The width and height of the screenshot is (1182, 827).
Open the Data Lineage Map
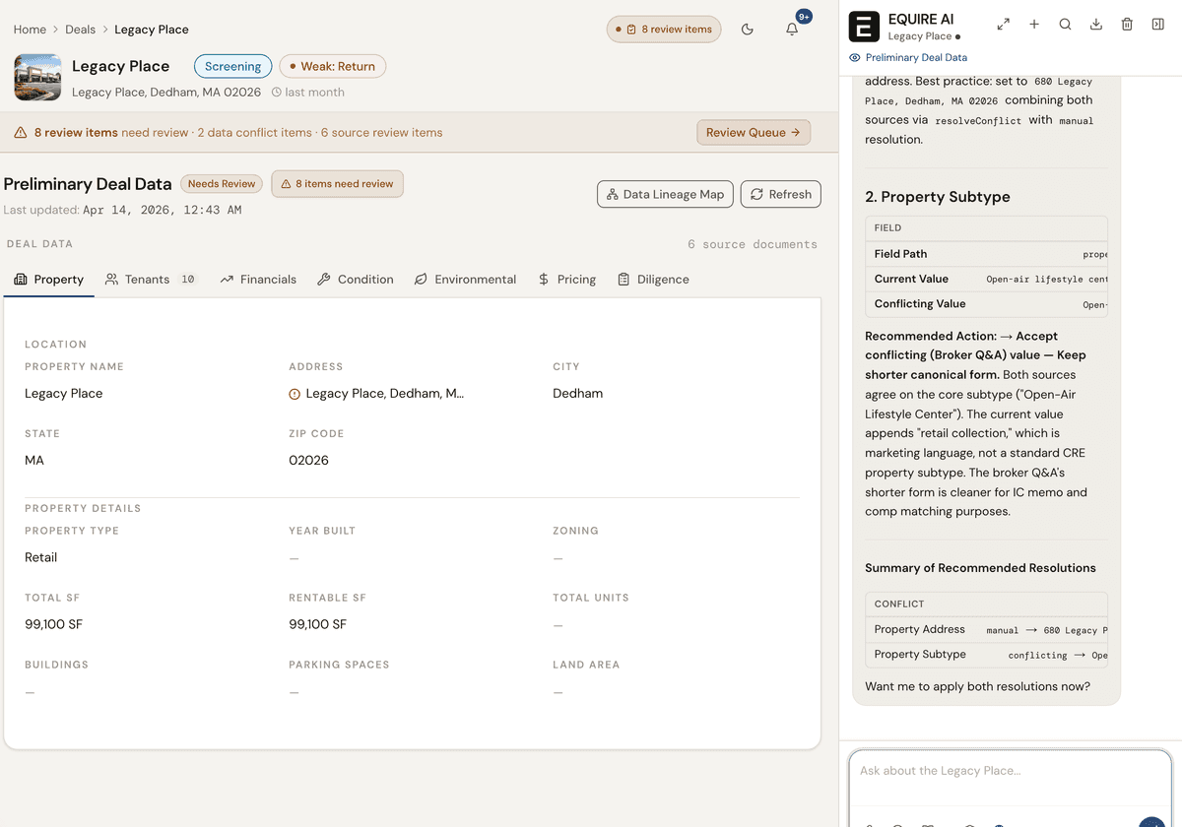(665, 194)
